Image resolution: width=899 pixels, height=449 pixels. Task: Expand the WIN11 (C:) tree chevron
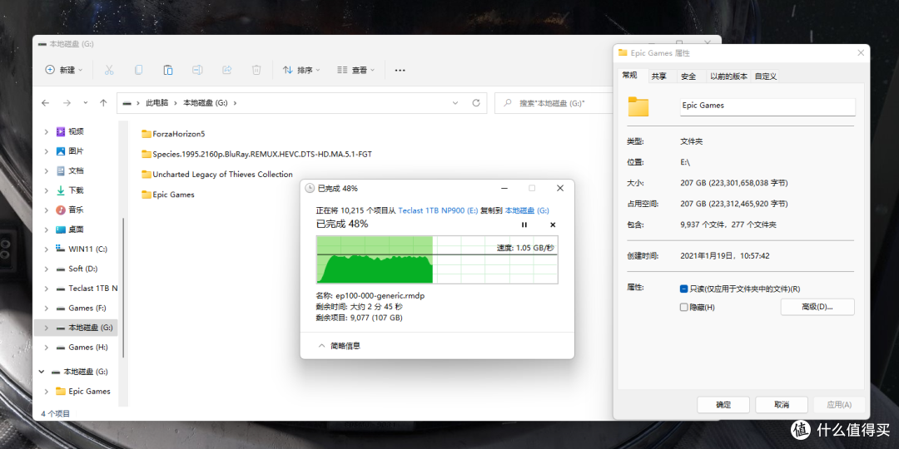tap(46, 249)
